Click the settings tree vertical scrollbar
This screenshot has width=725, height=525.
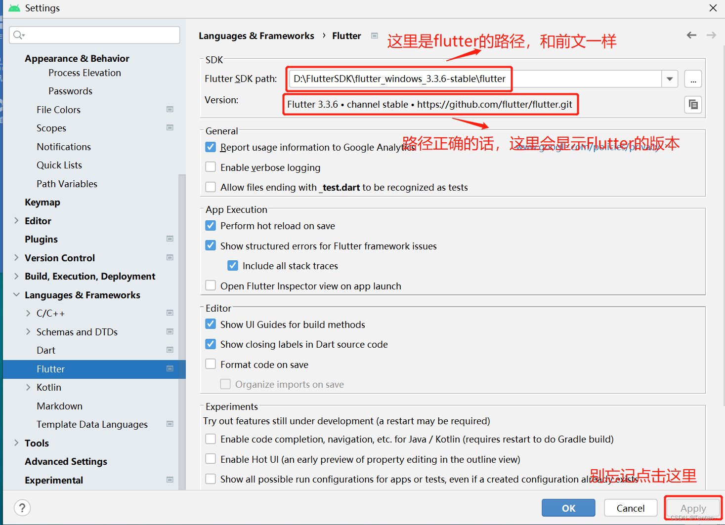pyautogui.click(x=182, y=331)
